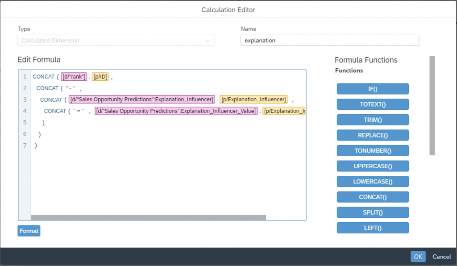Insert the IF() function
The height and width of the screenshot is (266, 457).
point(373,89)
